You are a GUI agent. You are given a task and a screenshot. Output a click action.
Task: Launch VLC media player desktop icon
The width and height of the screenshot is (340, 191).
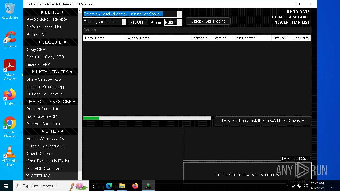[10, 156]
